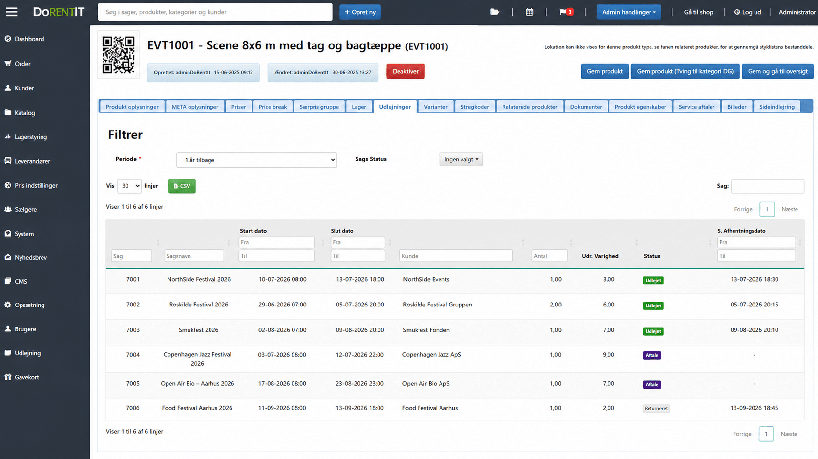This screenshot has width=818, height=459.
Task: Click the Gå til shop link
Action: tap(698, 12)
